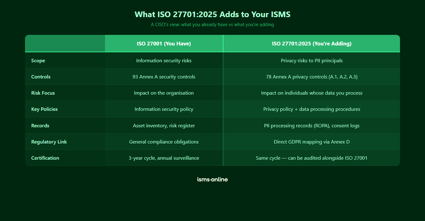This screenshot has height=221, width=425.
Task: Select the ISO 27001 (You Have) column header
Action: (164, 43)
